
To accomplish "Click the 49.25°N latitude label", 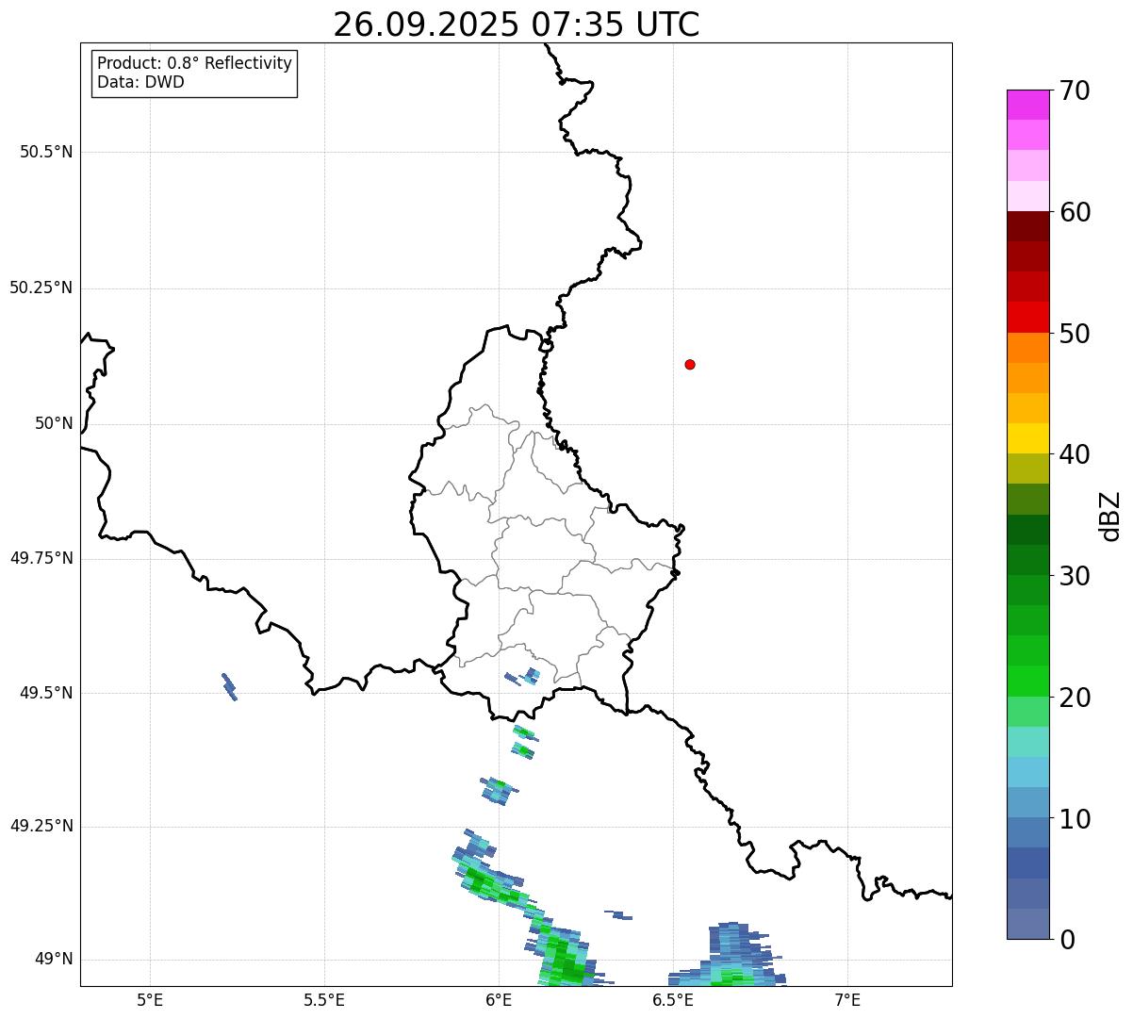I will point(41,826).
